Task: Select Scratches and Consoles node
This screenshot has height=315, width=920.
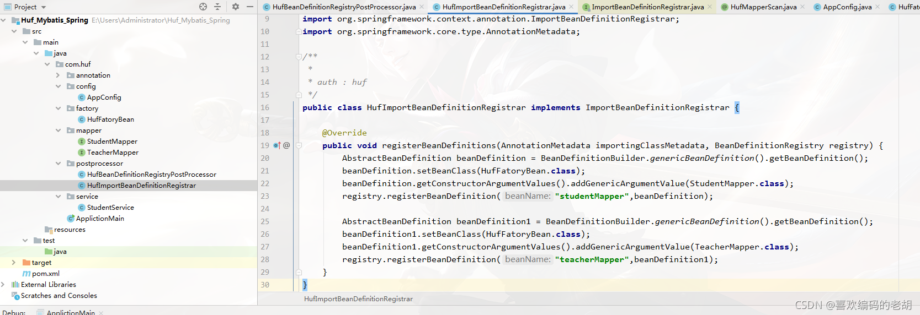Action: tap(59, 296)
